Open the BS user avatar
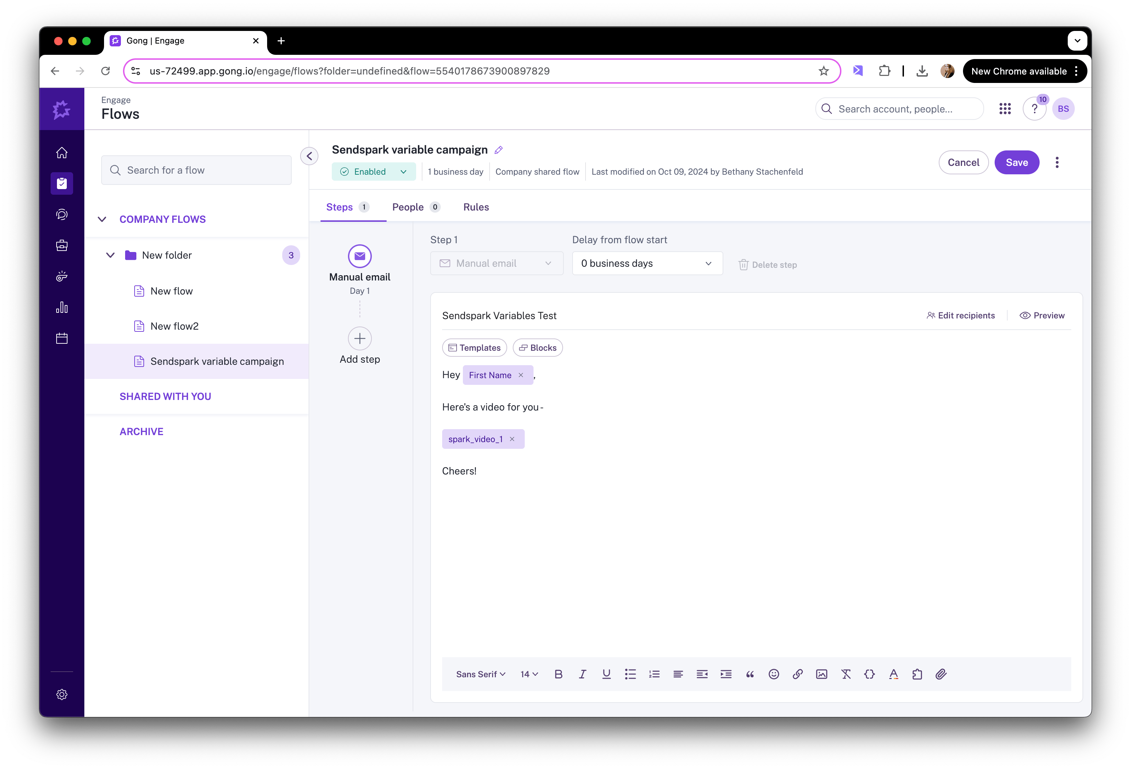 click(x=1064, y=109)
